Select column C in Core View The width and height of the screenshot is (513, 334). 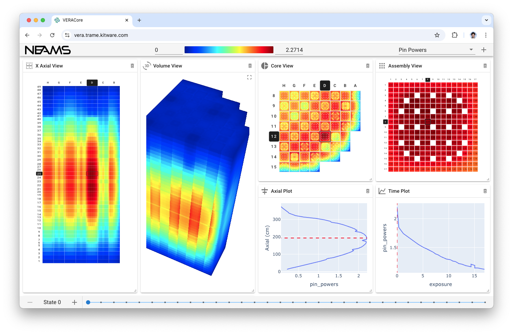pos(335,86)
